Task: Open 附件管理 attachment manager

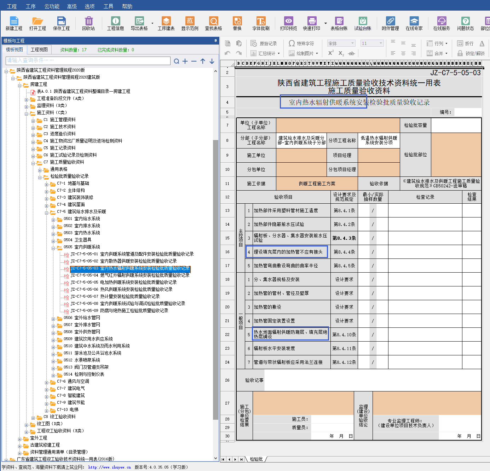Action: [x=390, y=24]
